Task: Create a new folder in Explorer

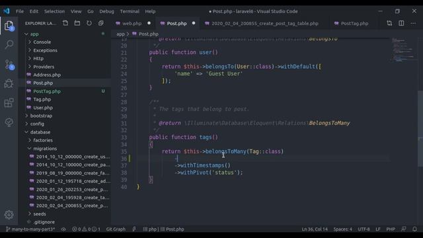Action: point(77,23)
